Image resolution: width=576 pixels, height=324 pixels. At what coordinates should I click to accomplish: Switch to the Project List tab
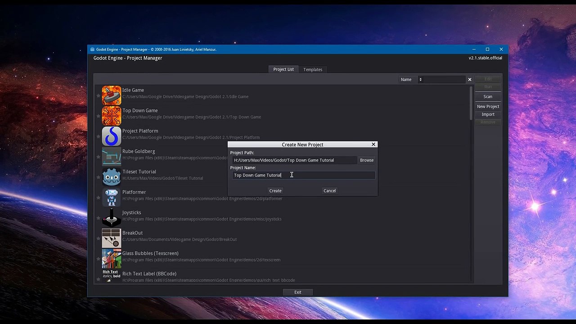coord(283,69)
